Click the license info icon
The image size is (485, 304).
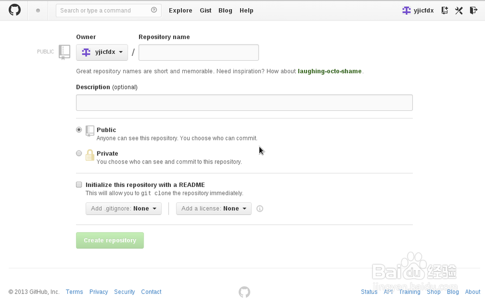click(260, 209)
